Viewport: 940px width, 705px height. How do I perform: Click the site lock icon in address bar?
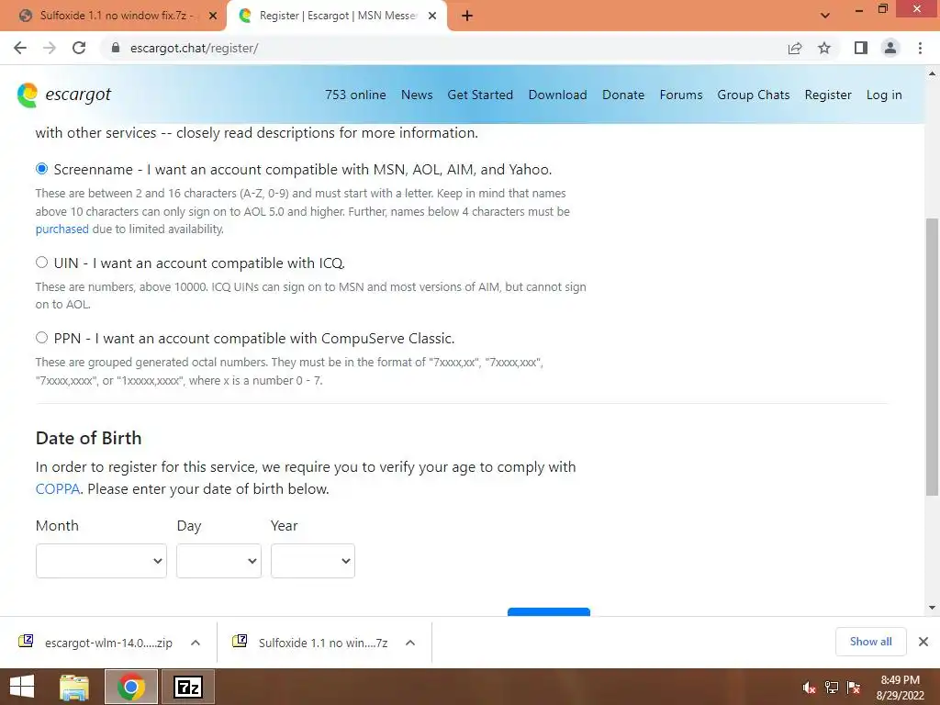click(x=116, y=48)
